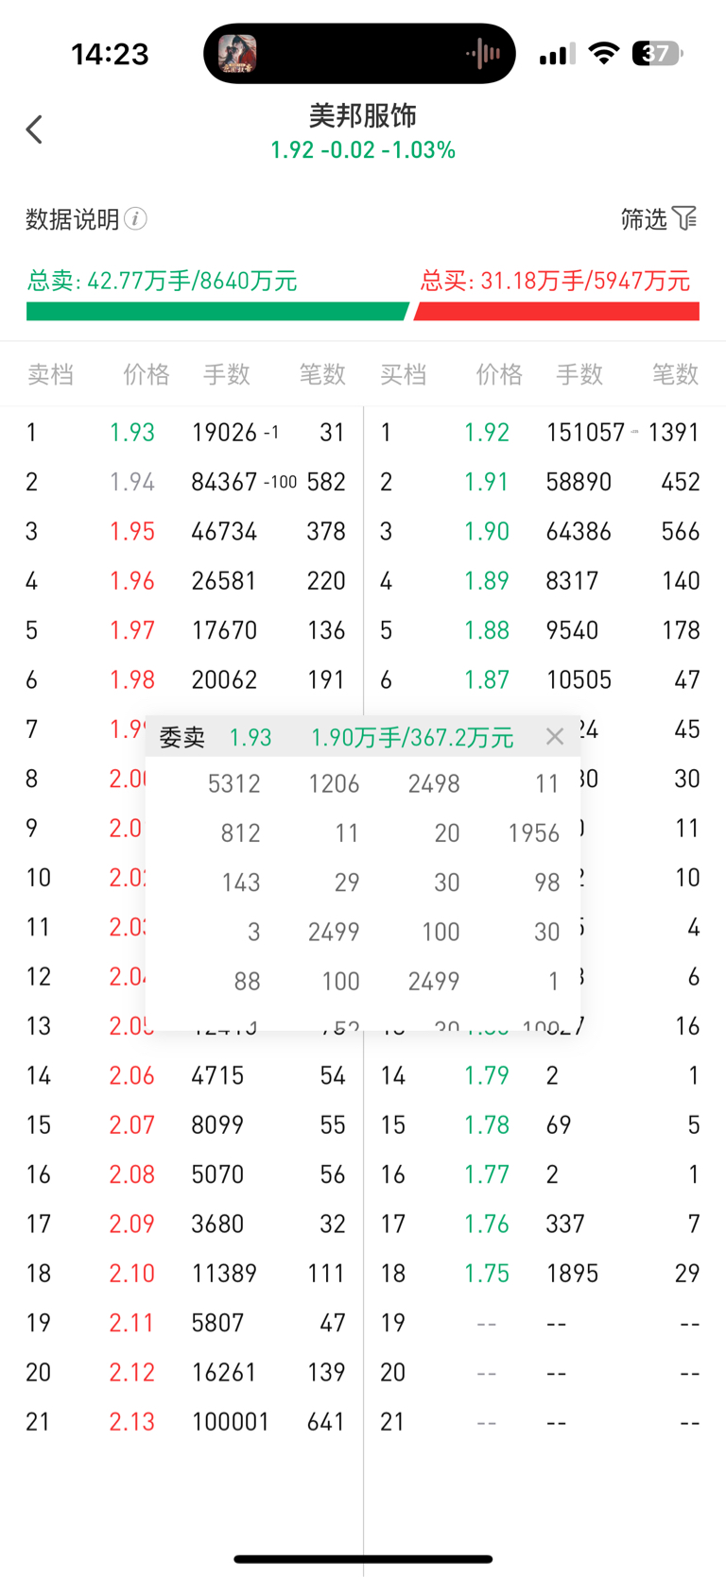The width and height of the screenshot is (726, 1577).
Task: Open the 筛选 filter icon
Action: 685,219
